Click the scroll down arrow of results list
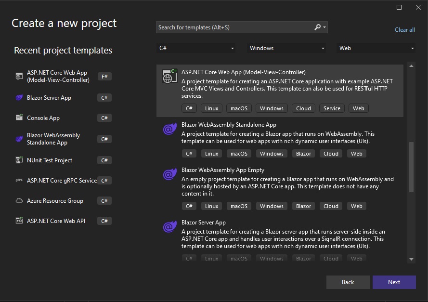 pyautogui.click(x=411, y=259)
